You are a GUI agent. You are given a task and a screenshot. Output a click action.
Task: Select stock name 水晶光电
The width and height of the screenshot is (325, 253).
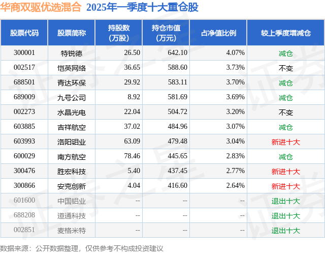tap(72, 113)
